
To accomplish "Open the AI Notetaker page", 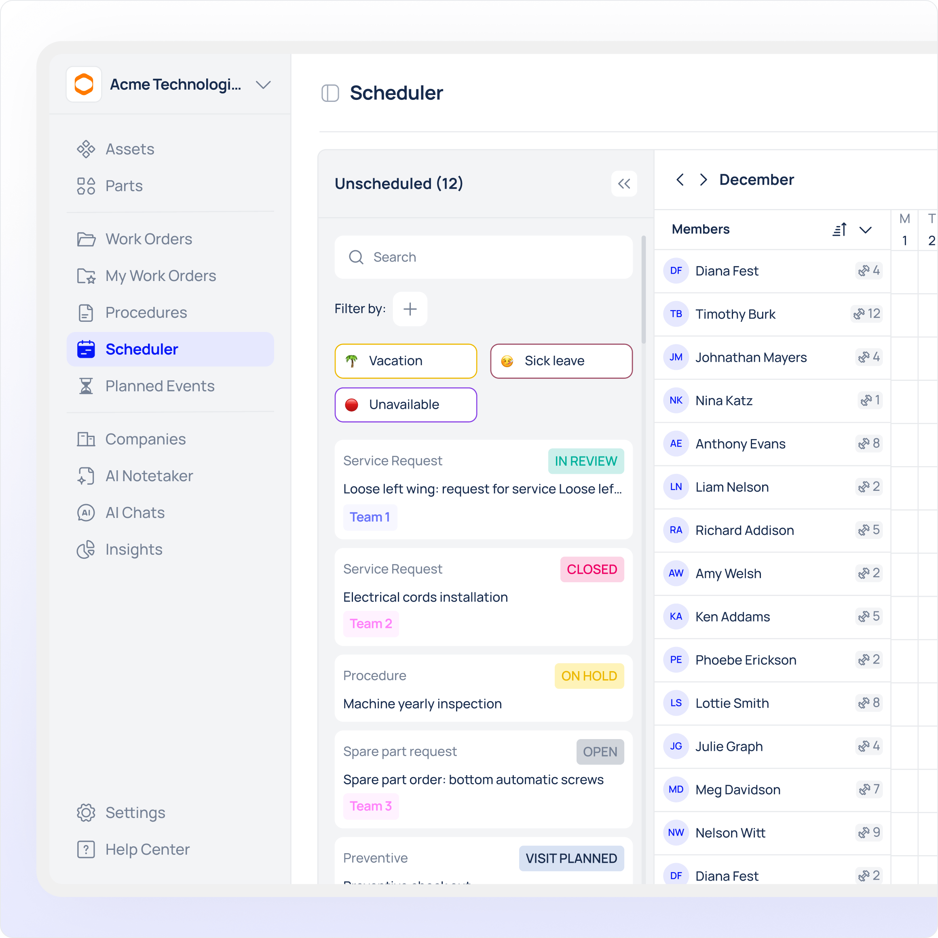I will click(x=149, y=476).
